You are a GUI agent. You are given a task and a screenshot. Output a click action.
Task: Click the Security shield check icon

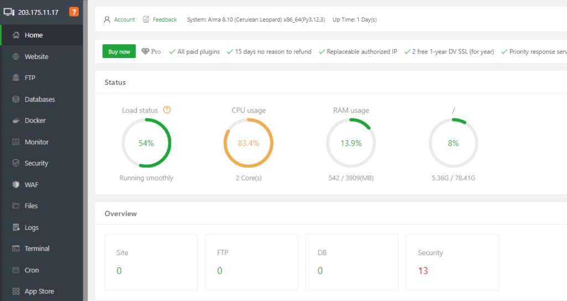(16, 163)
